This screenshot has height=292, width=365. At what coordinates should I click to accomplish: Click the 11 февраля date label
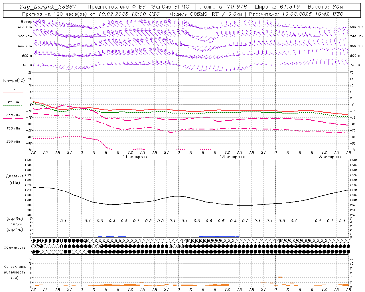135,157
